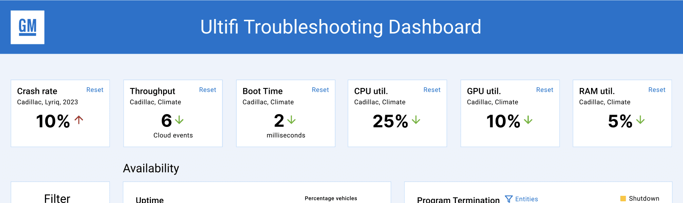Click the Cloud events label

[173, 135]
